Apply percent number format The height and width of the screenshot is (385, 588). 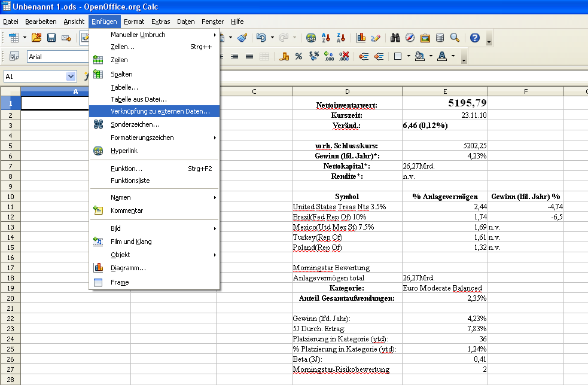[298, 57]
